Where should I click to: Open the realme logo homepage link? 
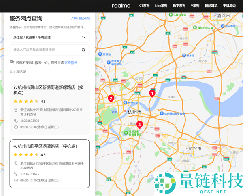click(x=121, y=6)
